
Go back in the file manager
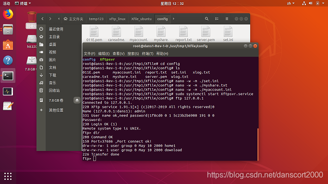tap(42, 19)
